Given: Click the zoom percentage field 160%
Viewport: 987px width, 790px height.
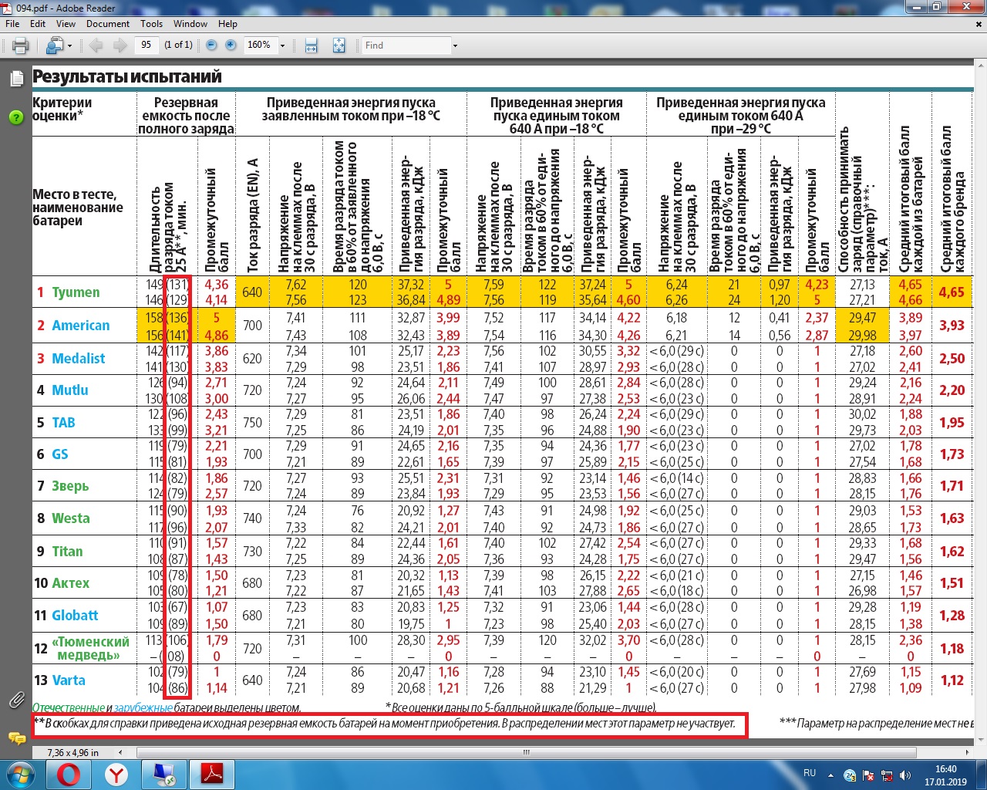Looking at the screenshot, I should coord(260,45).
